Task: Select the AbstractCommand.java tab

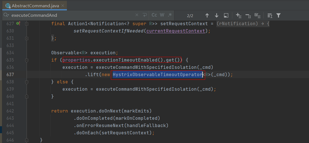Action: pyautogui.click(x=34, y=6)
